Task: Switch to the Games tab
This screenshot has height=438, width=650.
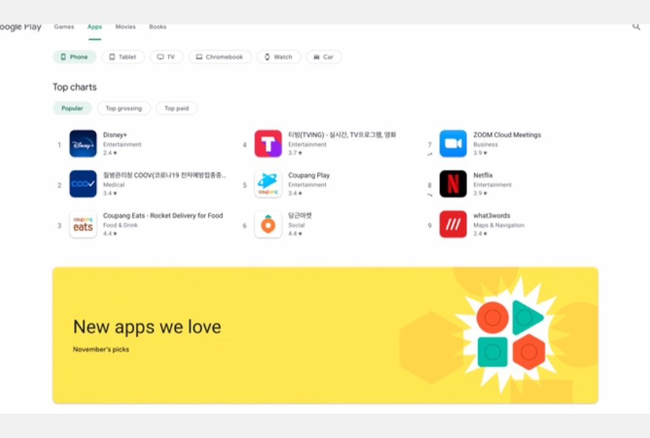Action: click(64, 27)
